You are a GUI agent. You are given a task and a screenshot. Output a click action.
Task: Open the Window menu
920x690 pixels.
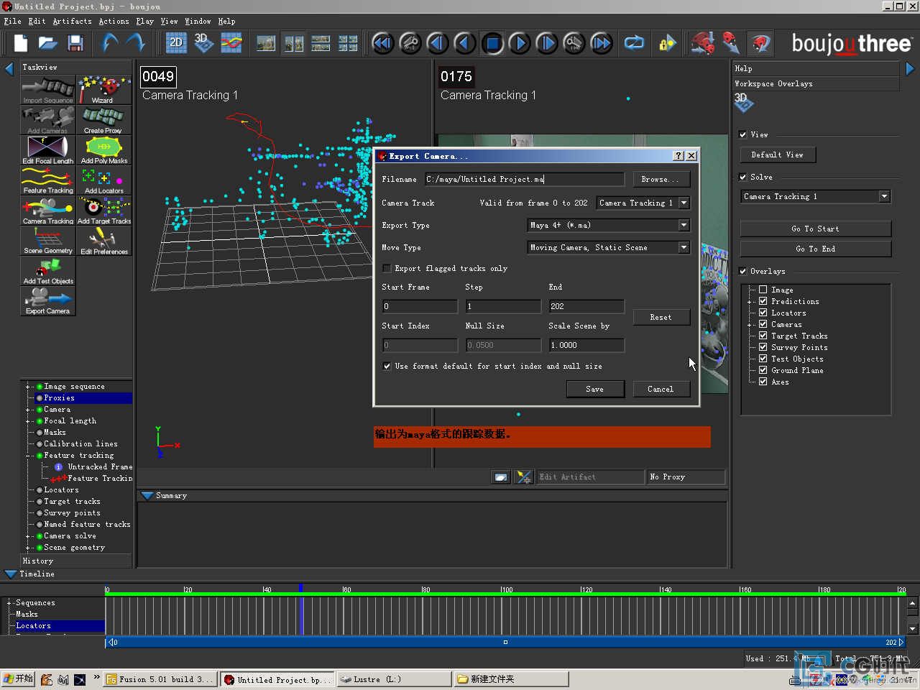click(x=198, y=22)
